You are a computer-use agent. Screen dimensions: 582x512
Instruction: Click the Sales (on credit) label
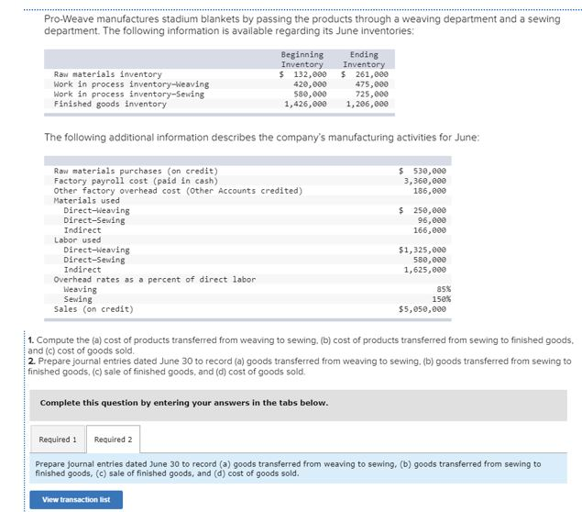(x=93, y=309)
